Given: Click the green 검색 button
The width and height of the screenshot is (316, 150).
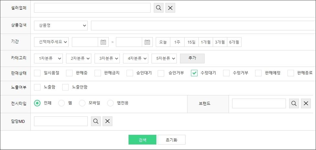Looking at the screenshot, I should point(142,140).
